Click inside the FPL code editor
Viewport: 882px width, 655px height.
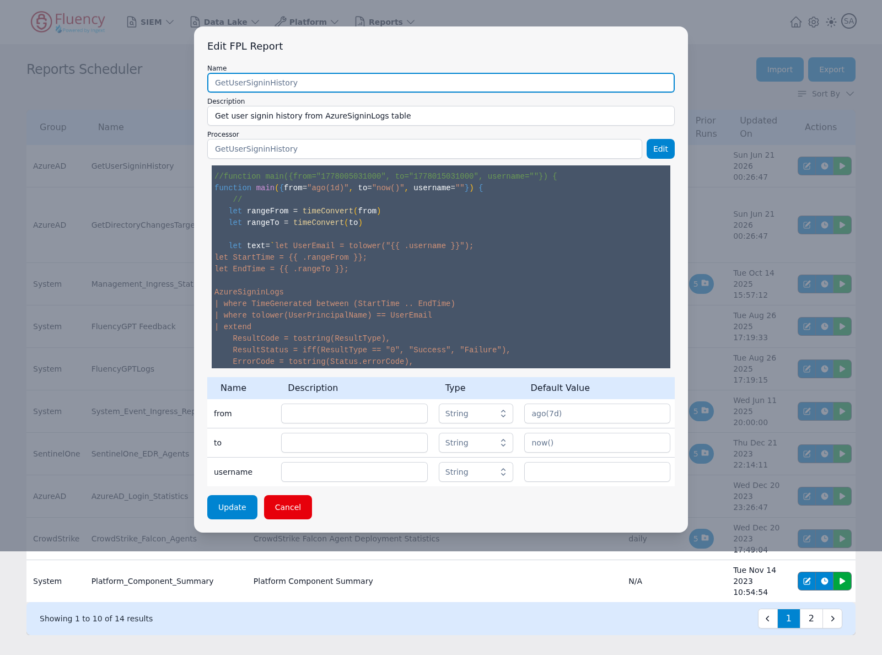point(441,267)
